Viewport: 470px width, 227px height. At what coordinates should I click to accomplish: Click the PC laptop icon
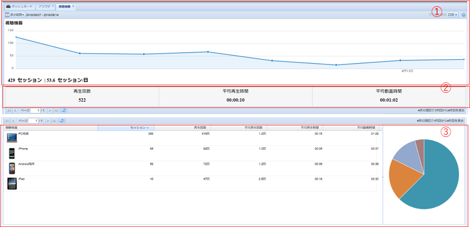coord(12,137)
